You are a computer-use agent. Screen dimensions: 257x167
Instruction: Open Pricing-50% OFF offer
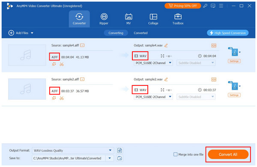(x=183, y=6)
